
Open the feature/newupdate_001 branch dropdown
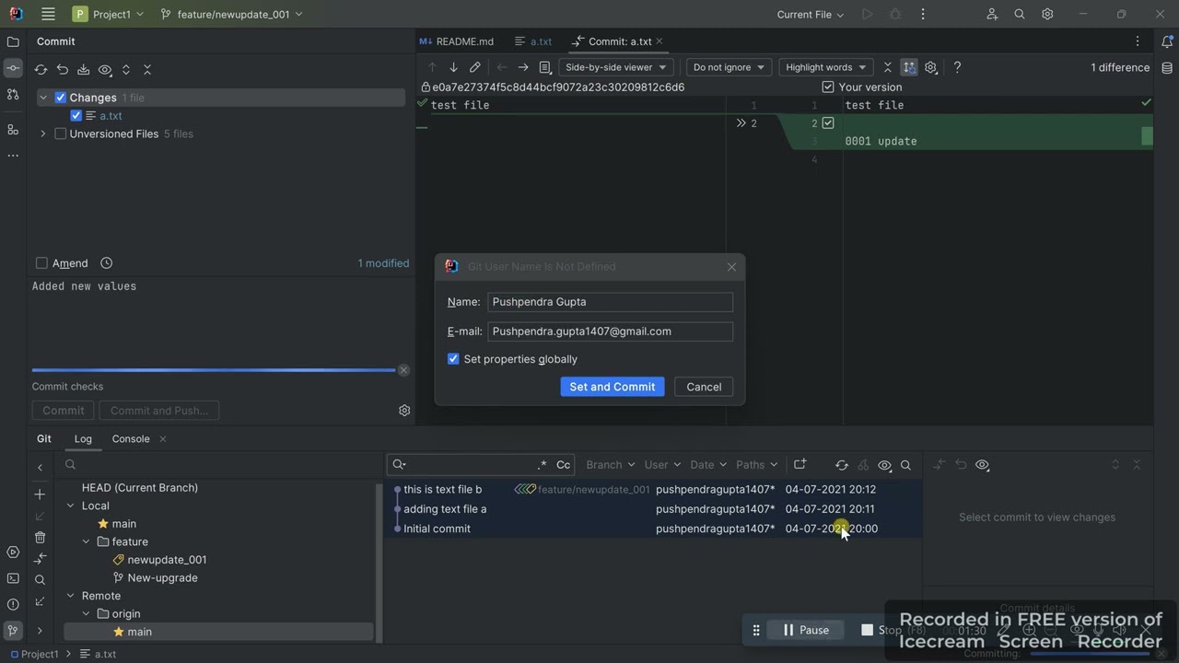(x=231, y=14)
